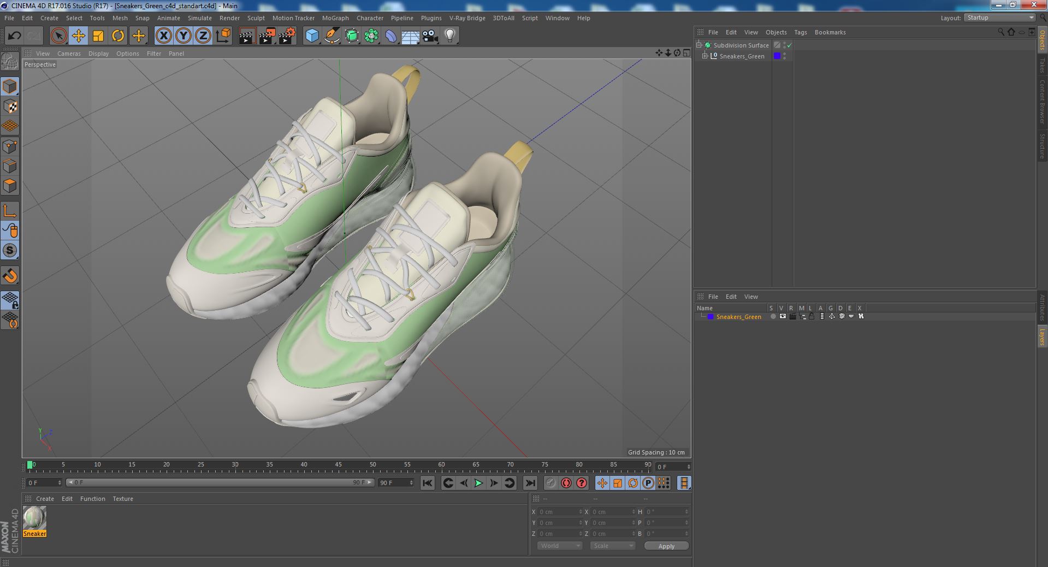Open the Scale size-mode dropdown

click(x=613, y=546)
